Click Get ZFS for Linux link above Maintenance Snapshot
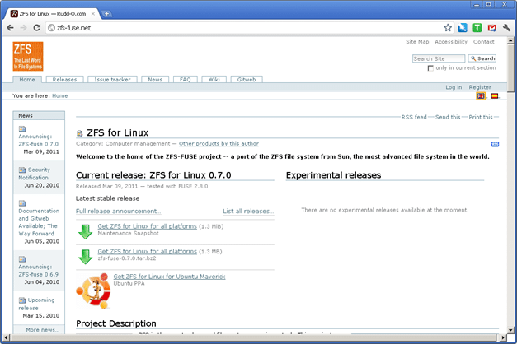517x344 pixels. pyautogui.click(x=147, y=226)
